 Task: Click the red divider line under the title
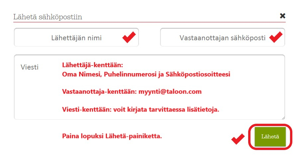[149, 22]
